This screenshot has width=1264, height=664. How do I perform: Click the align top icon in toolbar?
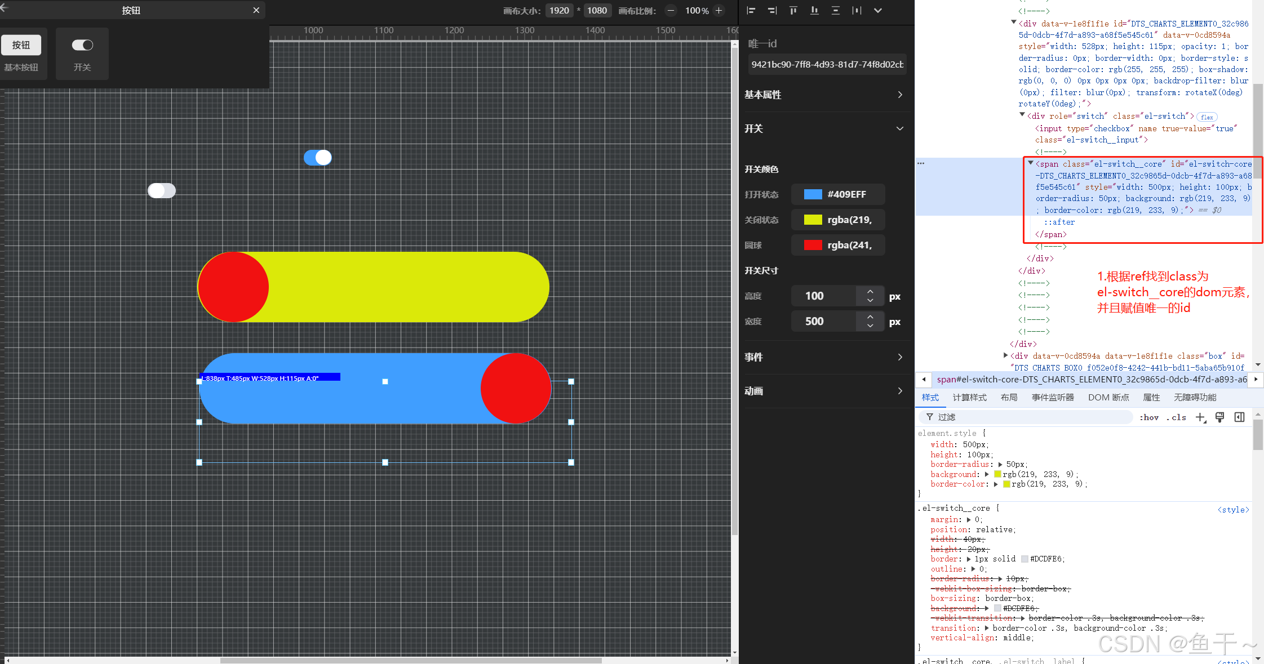tap(793, 10)
